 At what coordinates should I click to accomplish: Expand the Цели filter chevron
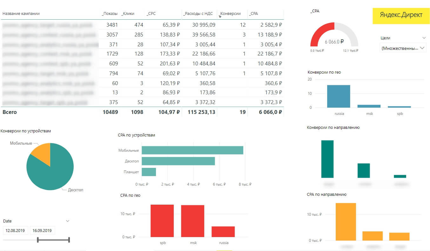pos(424,38)
